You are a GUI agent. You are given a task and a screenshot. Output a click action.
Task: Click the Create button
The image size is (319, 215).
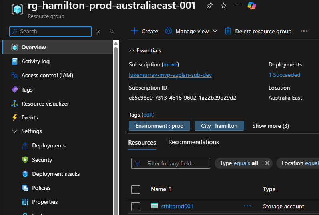(x=144, y=31)
